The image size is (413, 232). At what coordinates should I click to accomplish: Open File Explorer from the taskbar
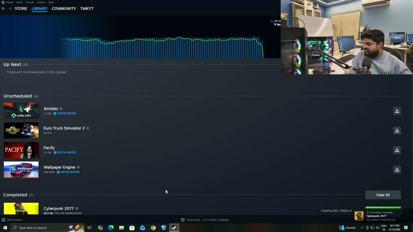121,228
